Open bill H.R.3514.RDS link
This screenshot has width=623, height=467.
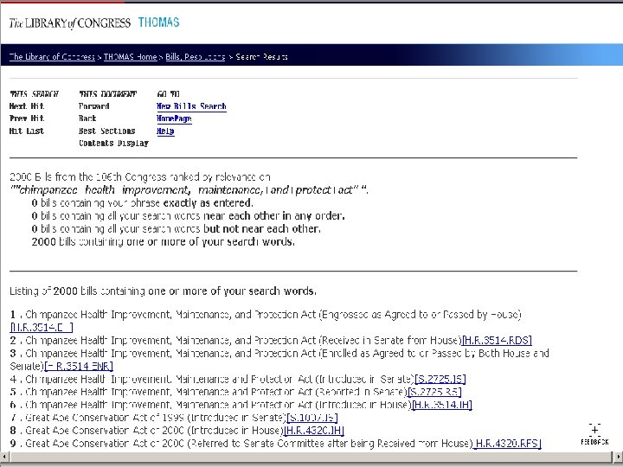pos(497,341)
